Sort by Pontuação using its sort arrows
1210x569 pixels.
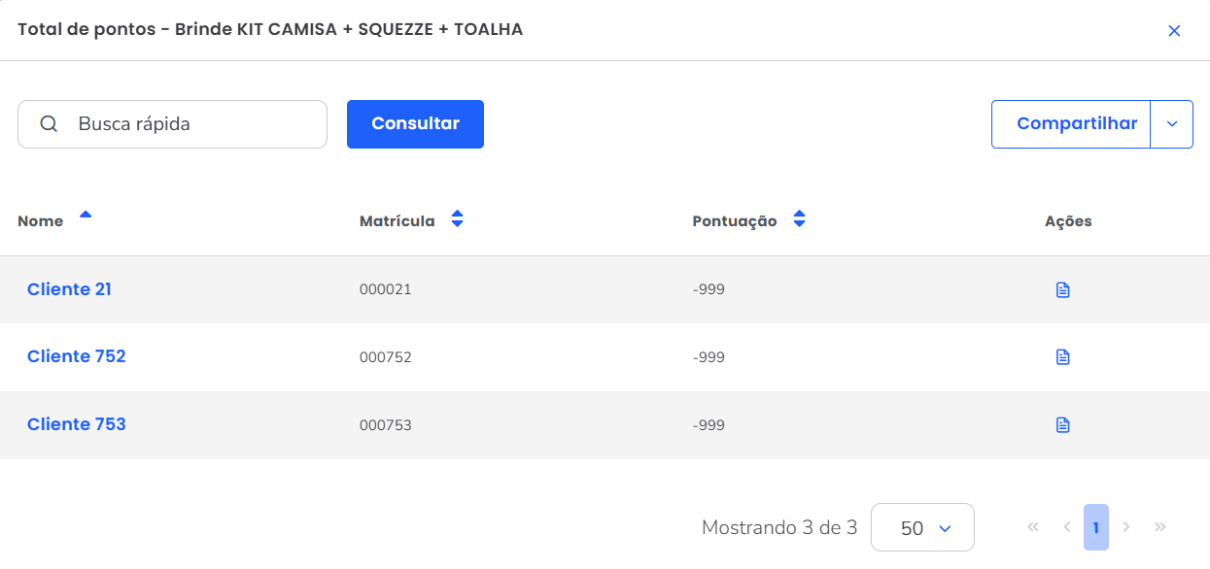[799, 219]
